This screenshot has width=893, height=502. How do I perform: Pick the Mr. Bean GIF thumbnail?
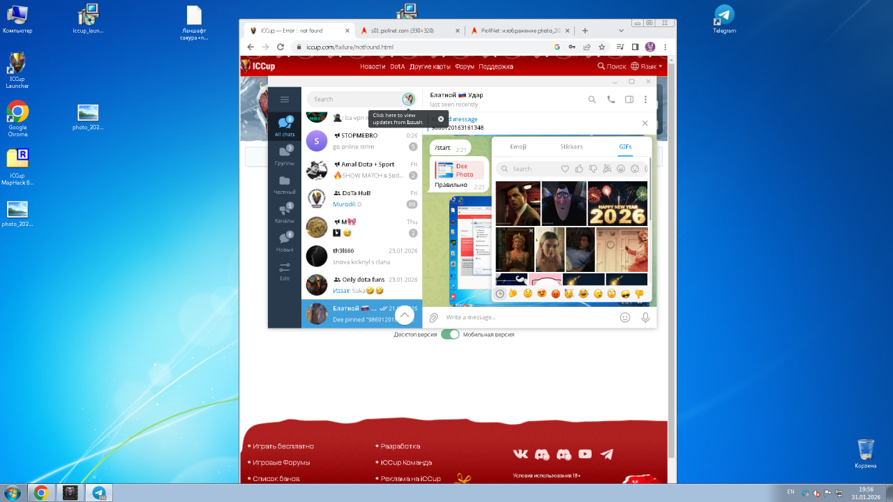pos(518,204)
